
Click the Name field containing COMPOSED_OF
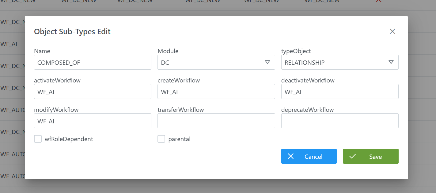click(93, 62)
